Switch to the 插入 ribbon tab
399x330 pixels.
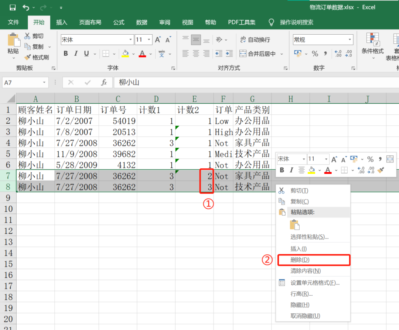tap(62, 23)
